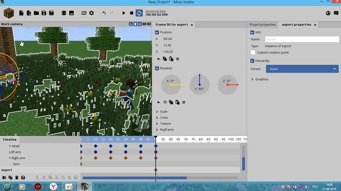Export image using the picture icon
The image size is (341, 191).
click(71, 13)
